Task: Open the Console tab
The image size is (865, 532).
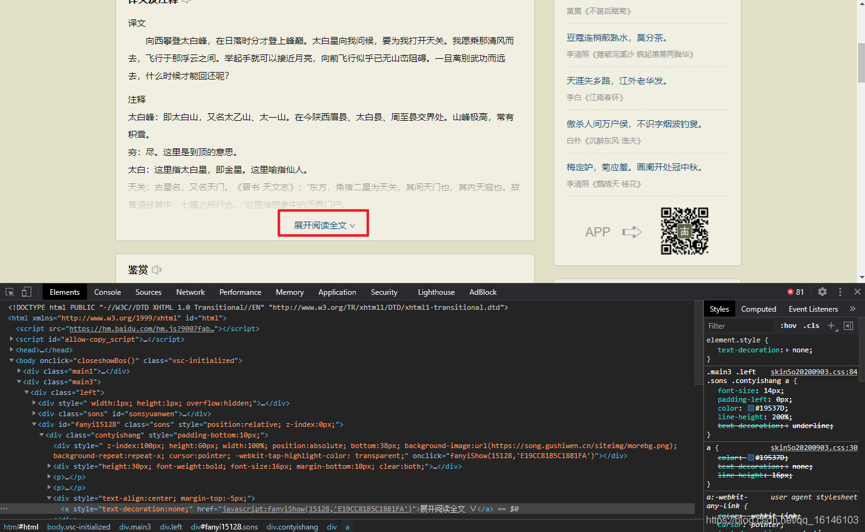Action: [108, 292]
